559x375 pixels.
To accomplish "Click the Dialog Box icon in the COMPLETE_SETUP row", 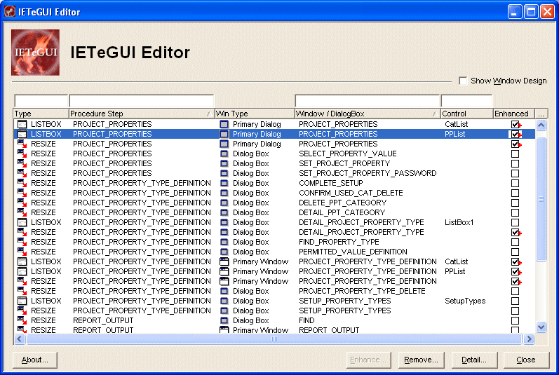I will pos(224,183).
